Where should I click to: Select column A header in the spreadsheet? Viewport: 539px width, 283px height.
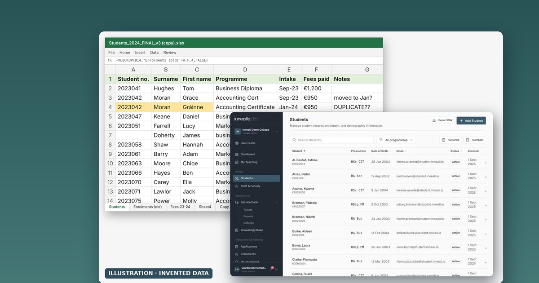pyautogui.click(x=133, y=70)
